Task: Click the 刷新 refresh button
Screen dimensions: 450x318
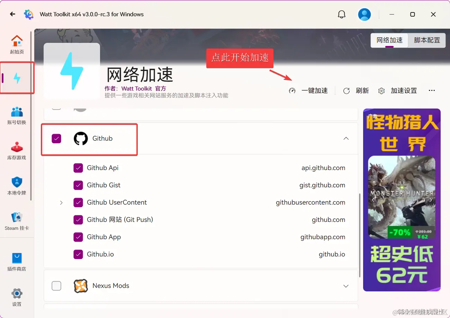Action: coord(357,91)
